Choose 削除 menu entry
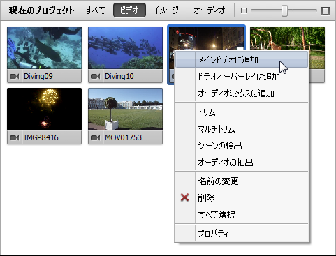Screen dimensions: 336x256 tap(242, 198)
